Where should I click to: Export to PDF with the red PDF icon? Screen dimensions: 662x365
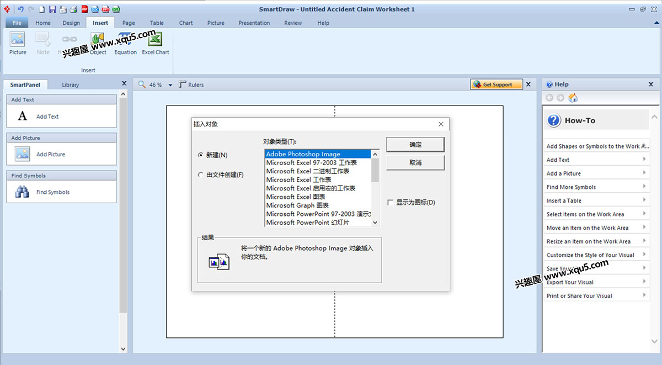click(84, 9)
